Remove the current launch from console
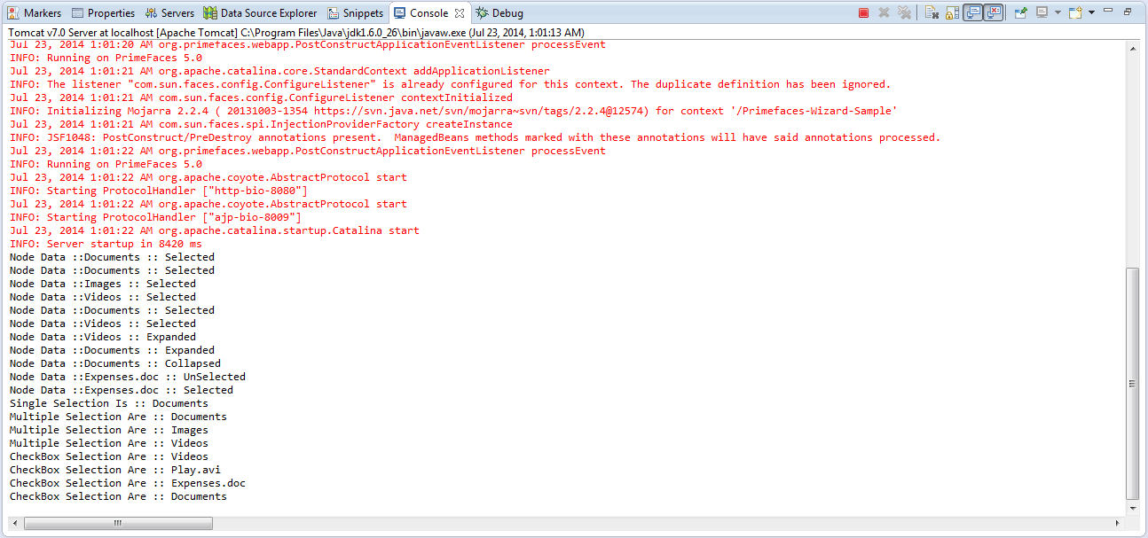The height and width of the screenshot is (538, 1148). (x=883, y=12)
